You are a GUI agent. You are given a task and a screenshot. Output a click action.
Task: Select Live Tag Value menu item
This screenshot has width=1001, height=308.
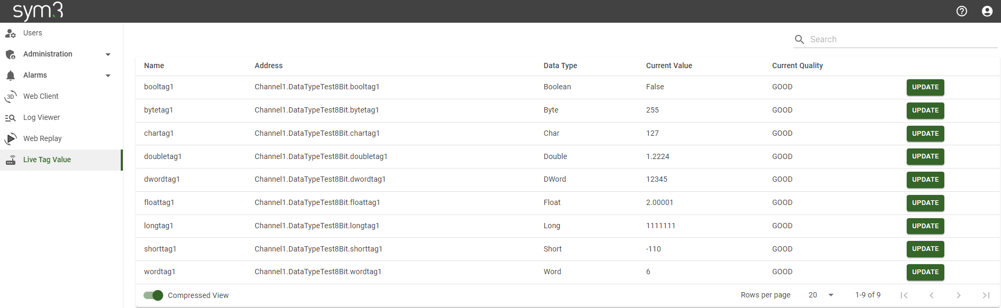pyautogui.click(x=47, y=160)
